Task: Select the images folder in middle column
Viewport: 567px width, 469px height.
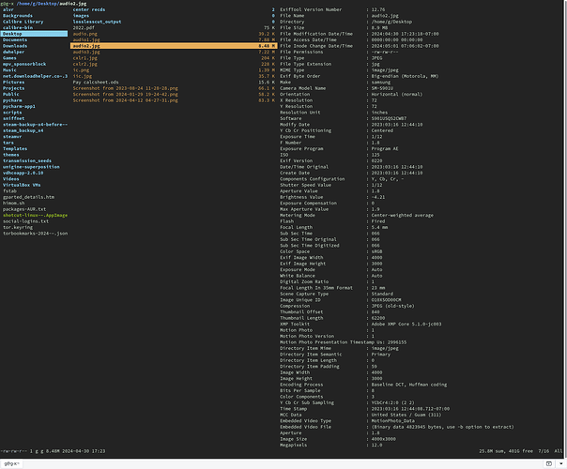Action: [x=81, y=16]
